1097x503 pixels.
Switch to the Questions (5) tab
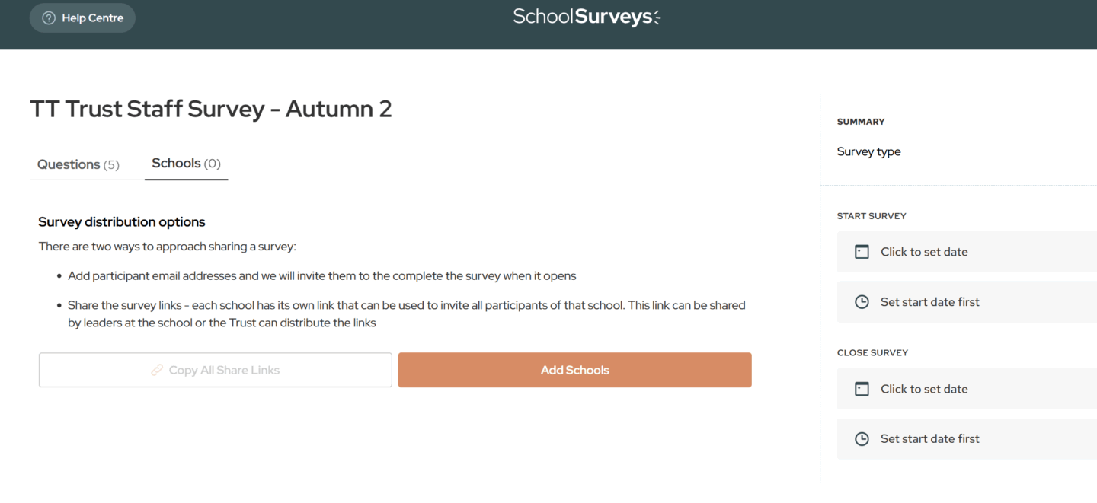[x=78, y=164]
